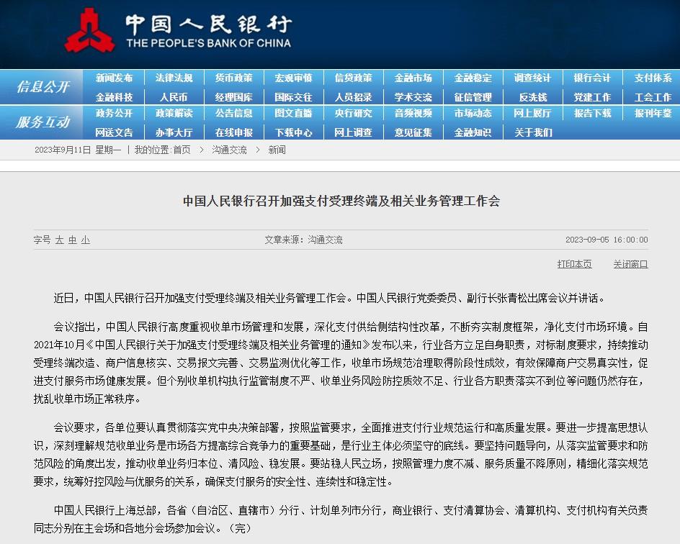Click the 信息公开 section header

42,87
